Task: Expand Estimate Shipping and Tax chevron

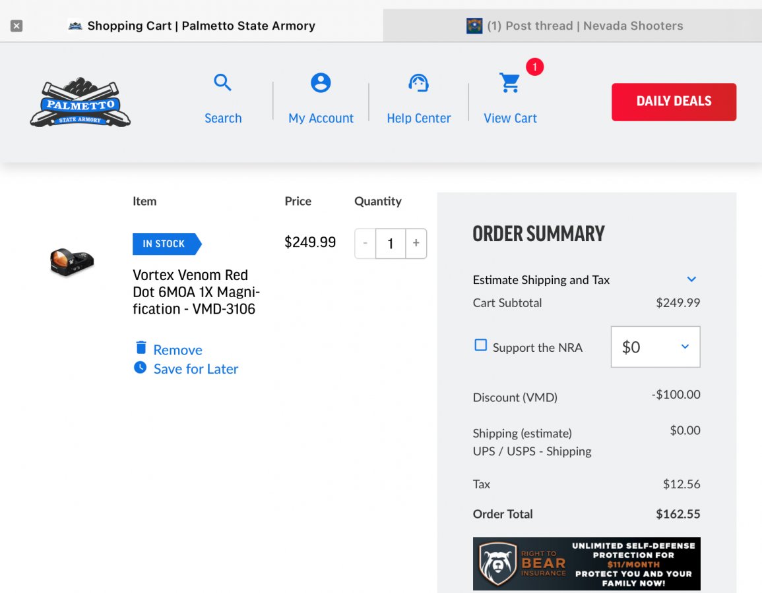Action: tap(691, 279)
